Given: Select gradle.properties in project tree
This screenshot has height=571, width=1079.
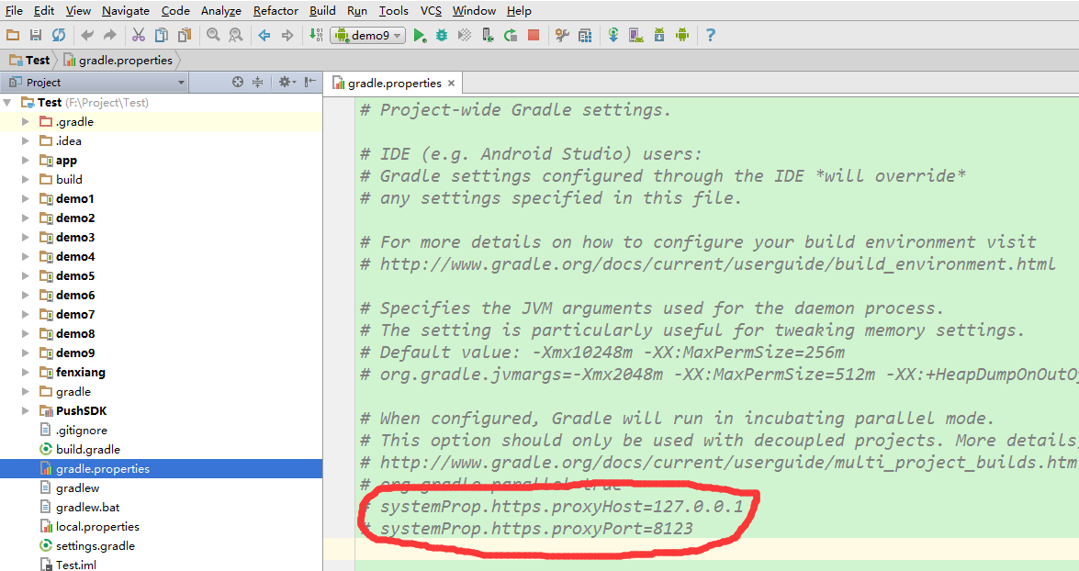Looking at the screenshot, I should pos(103,468).
